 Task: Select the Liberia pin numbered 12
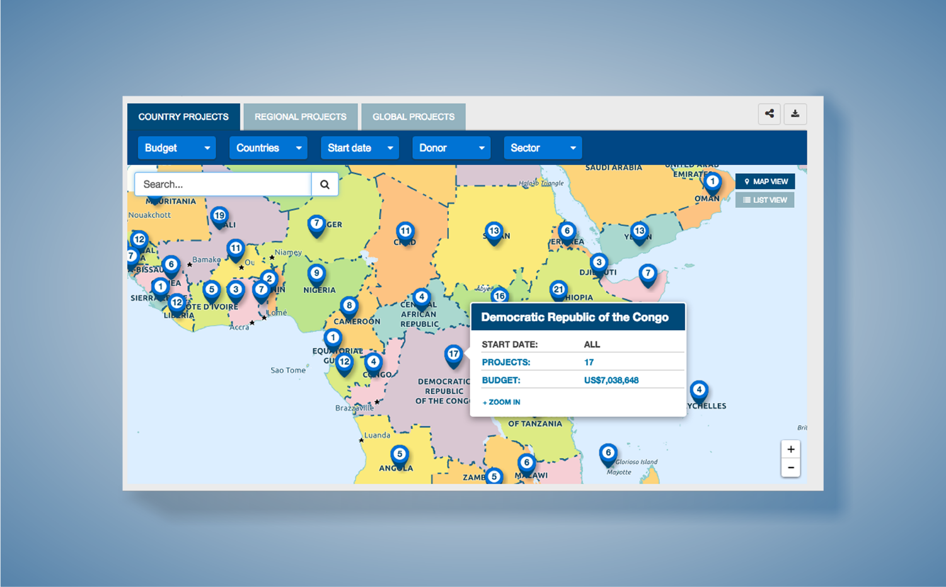[177, 305]
